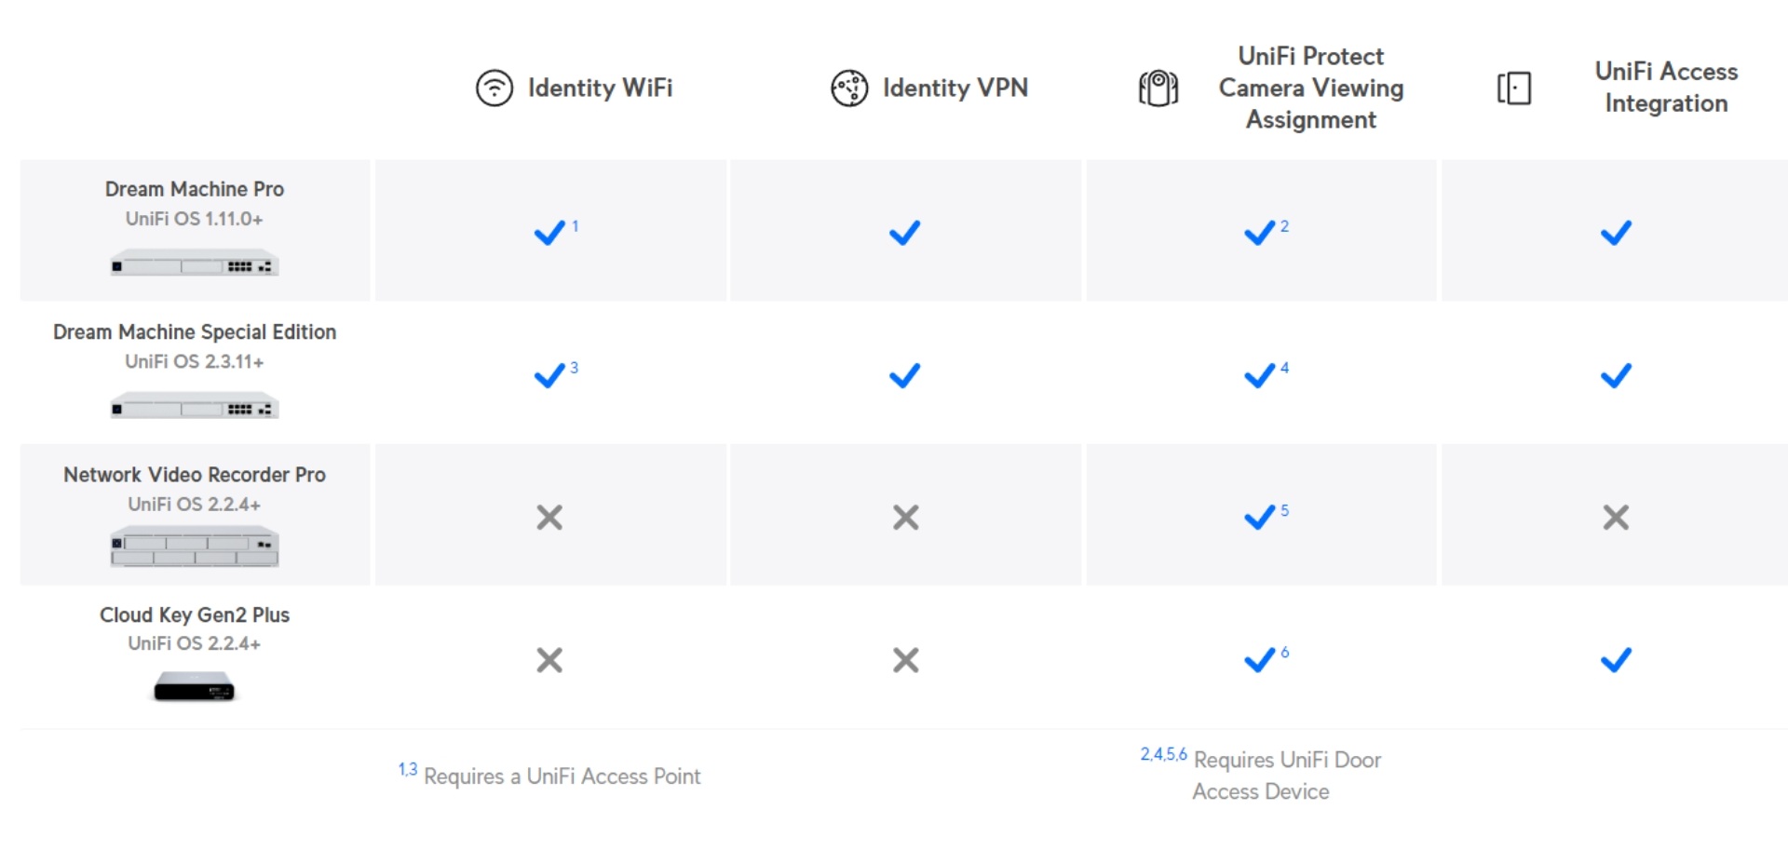This screenshot has height=850, width=1788.
Task: Click footnote 6 in Cloud Key Gen2 Plus row
Action: (1284, 653)
